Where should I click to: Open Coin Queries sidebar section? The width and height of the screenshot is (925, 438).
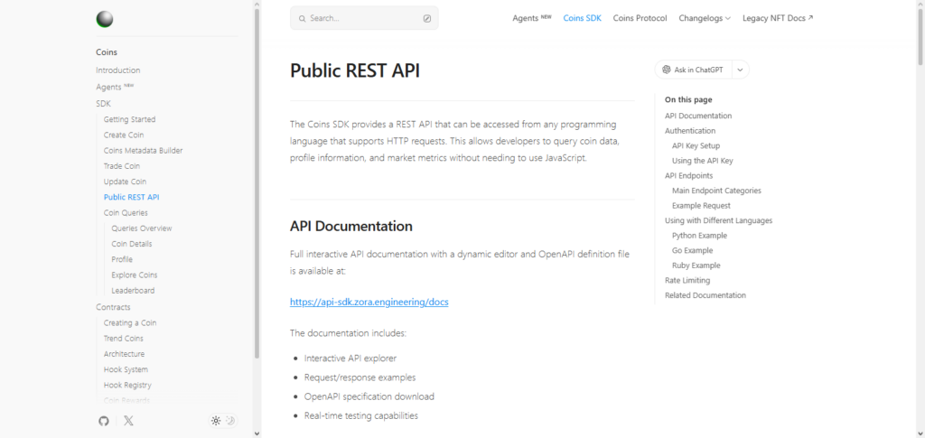[126, 213]
